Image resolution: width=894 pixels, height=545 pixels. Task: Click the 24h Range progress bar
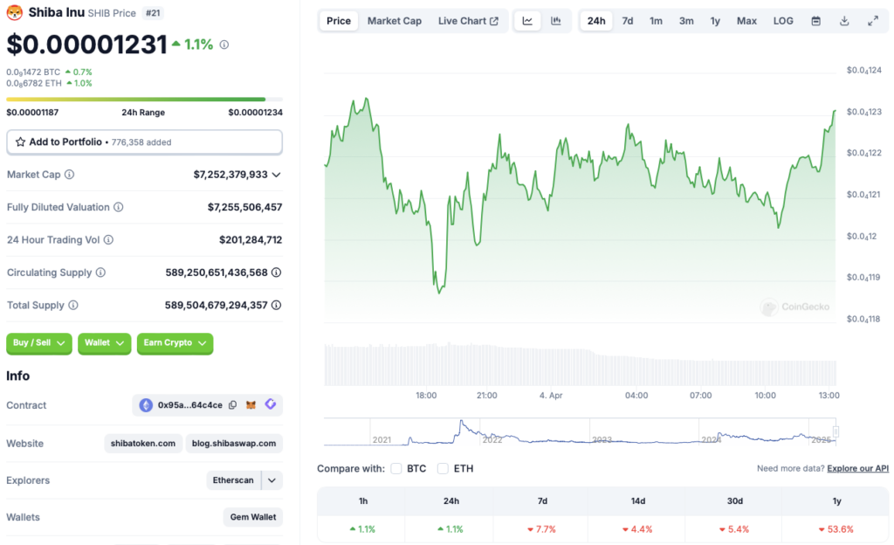(144, 100)
